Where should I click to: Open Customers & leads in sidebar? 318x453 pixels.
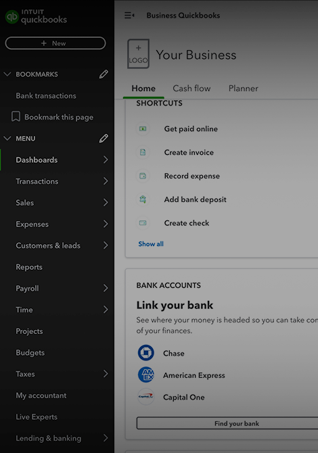[48, 245]
